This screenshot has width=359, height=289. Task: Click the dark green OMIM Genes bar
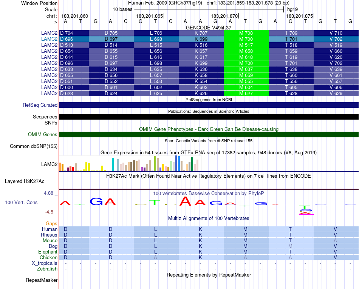tap(209, 134)
